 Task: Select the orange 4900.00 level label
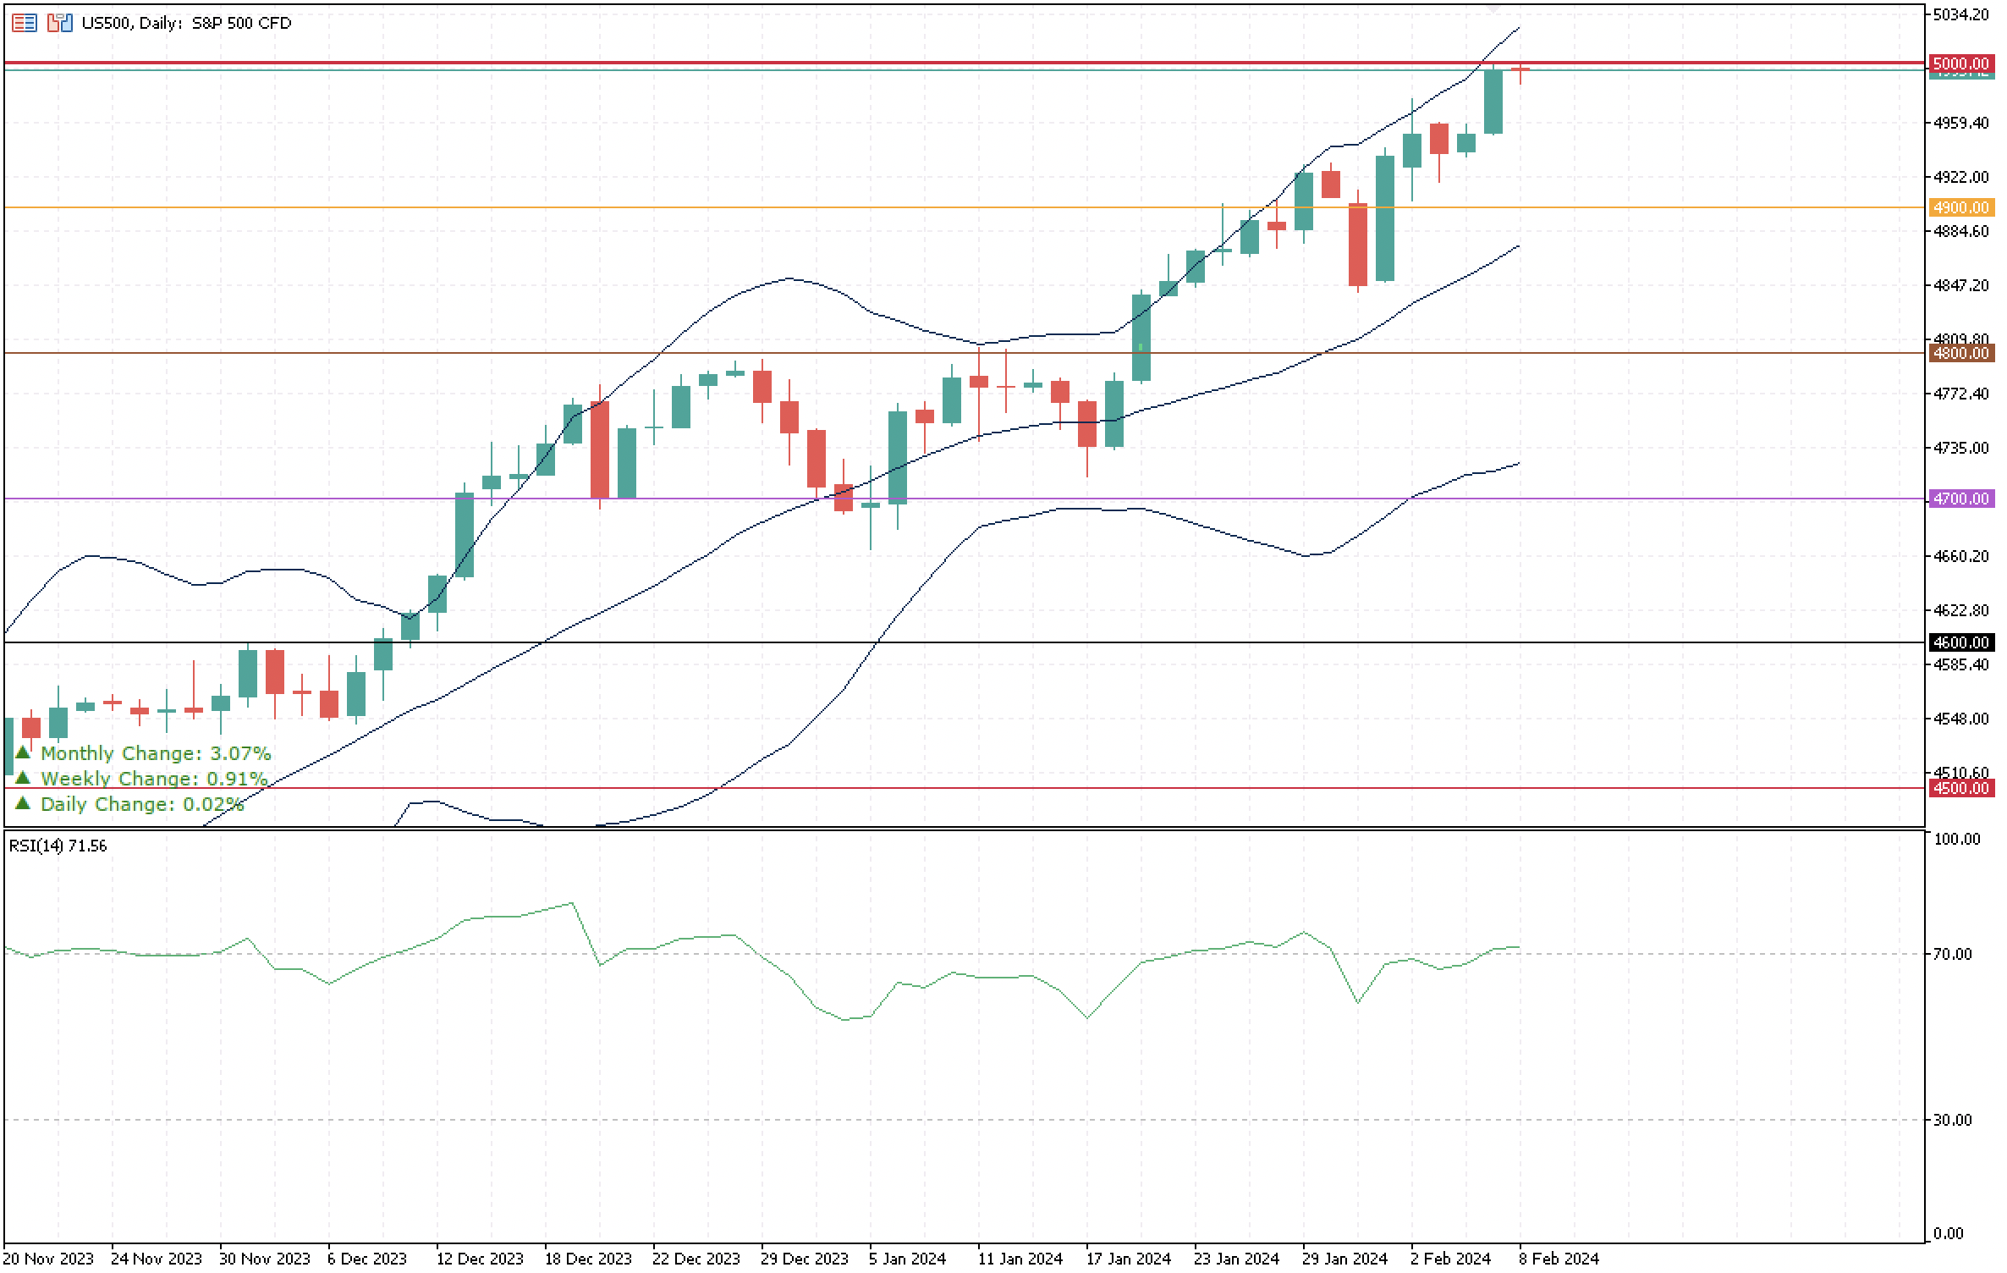click(1961, 207)
